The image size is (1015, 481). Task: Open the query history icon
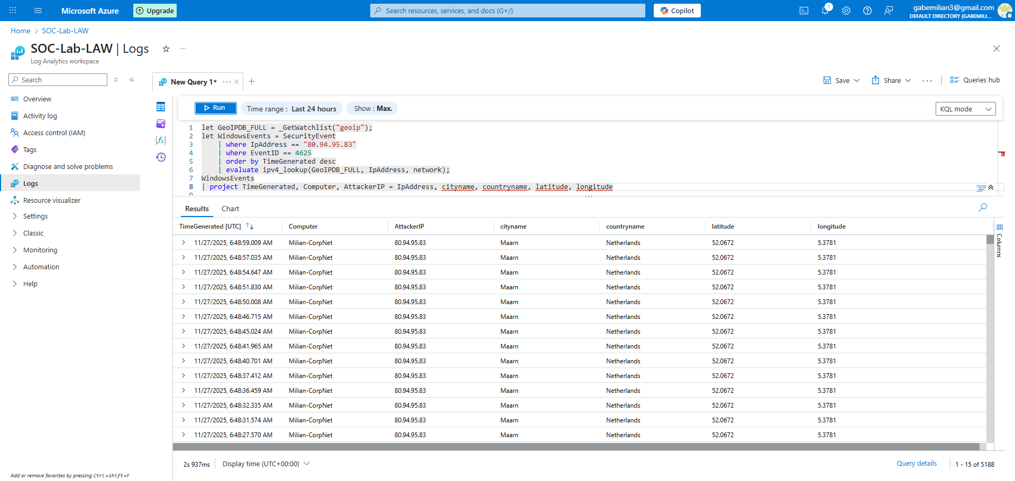coord(161,157)
